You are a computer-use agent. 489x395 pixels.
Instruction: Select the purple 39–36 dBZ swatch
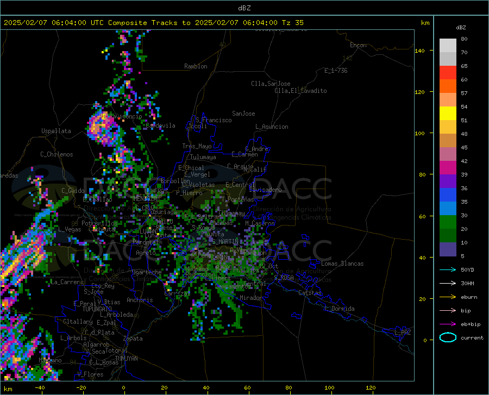point(448,181)
